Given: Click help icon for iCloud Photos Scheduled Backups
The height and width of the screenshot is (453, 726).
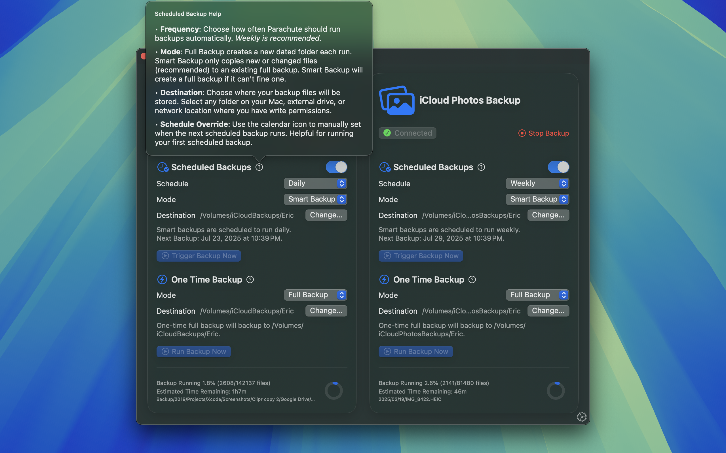Looking at the screenshot, I should pos(481,167).
